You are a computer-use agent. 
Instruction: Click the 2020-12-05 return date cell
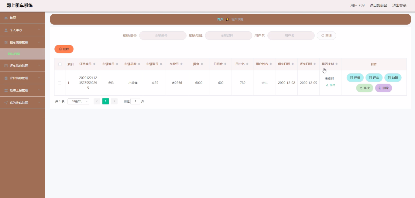[308, 83]
